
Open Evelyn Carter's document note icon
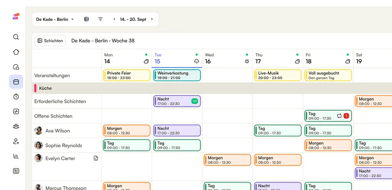coord(96,158)
